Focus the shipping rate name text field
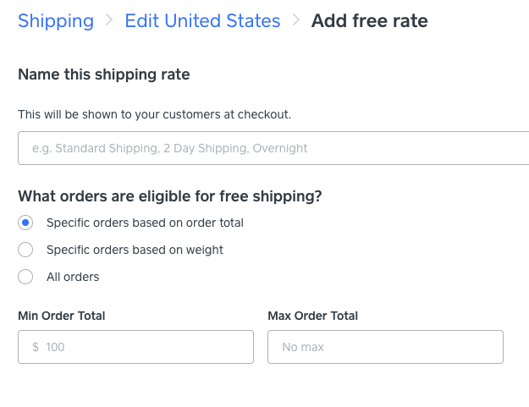This screenshot has width=529, height=407. (x=273, y=148)
